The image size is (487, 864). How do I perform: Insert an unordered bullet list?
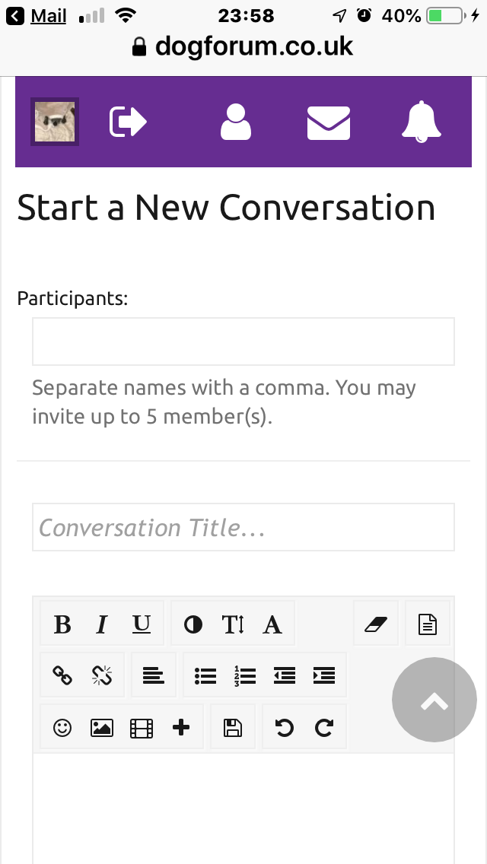click(x=205, y=675)
